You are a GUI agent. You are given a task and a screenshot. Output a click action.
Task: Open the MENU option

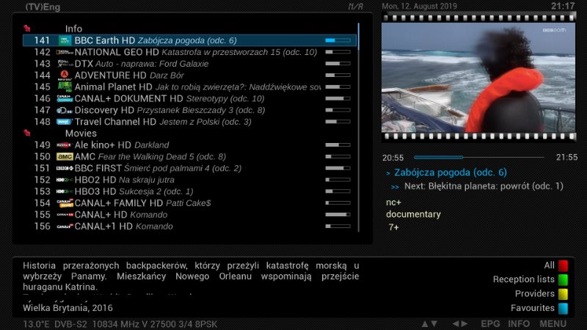(x=553, y=323)
